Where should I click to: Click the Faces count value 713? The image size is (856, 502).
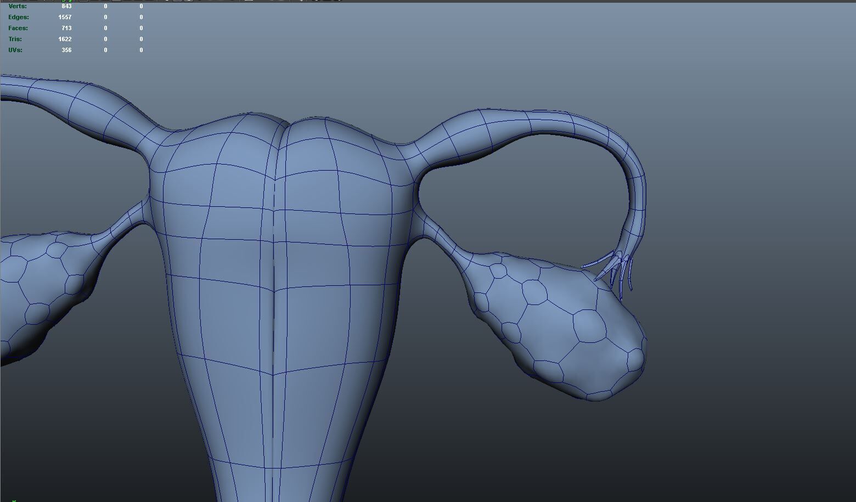click(67, 28)
